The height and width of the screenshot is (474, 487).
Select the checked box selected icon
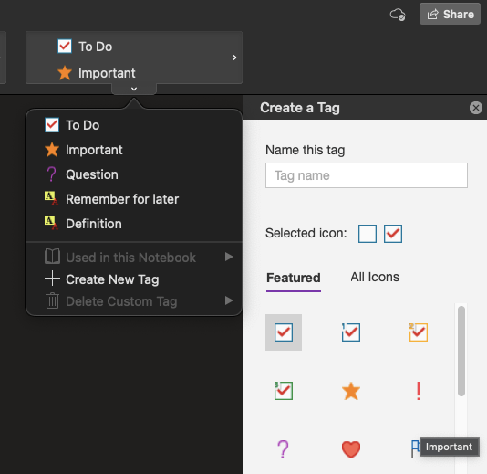[x=393, y=234]
